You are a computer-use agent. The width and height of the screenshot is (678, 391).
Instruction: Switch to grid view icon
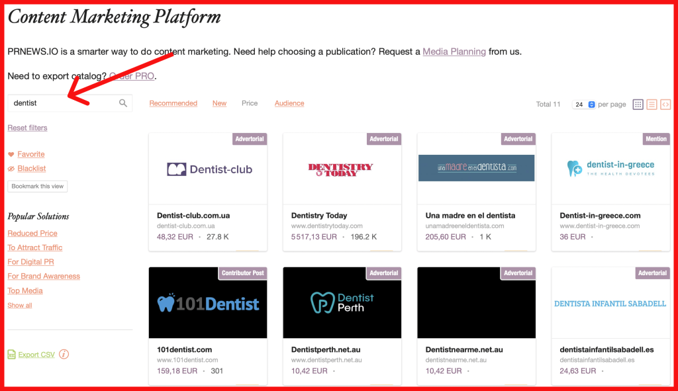(638, 104)
